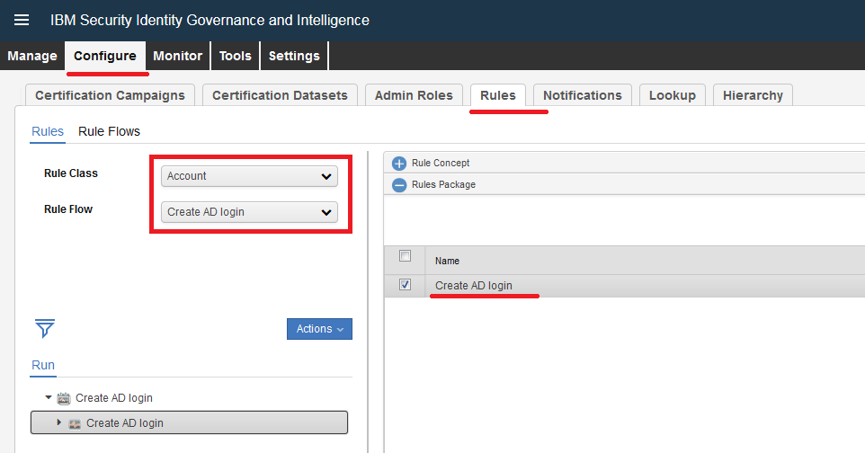Expand the selected Create AD login child node
Viewport: 865px width, 453px height.
click(59, 422)
